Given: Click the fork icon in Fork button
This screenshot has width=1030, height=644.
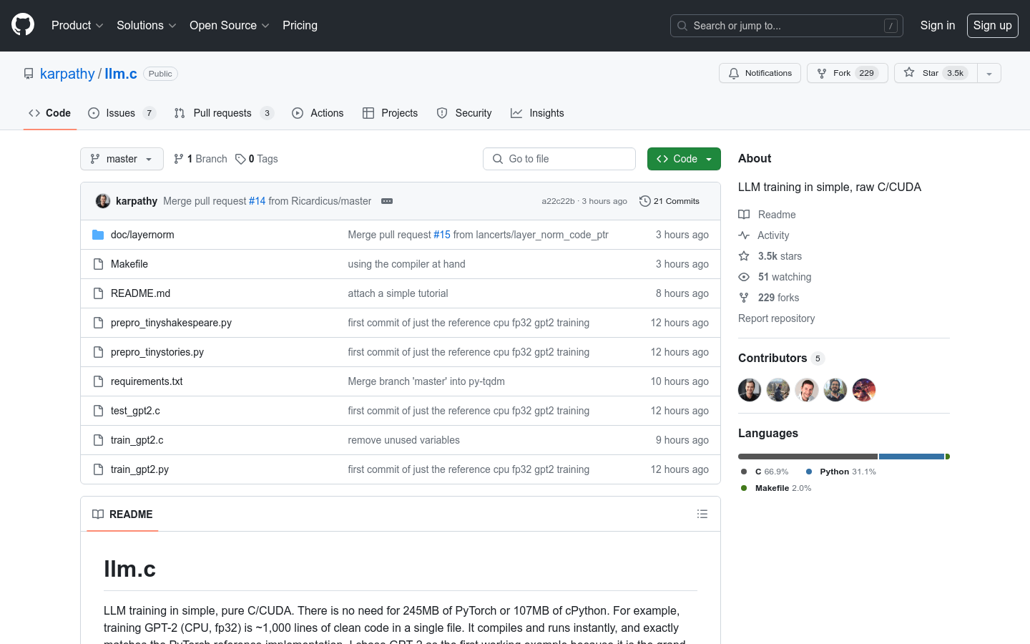Looking at the screenshot, I should click(x=822, y=73).
